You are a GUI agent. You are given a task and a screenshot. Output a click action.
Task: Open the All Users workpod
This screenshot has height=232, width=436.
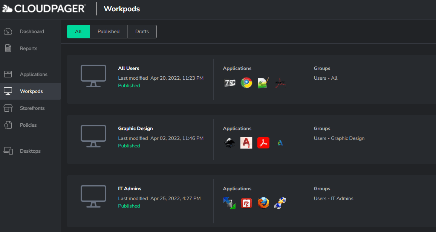click(x=129, y=68)
